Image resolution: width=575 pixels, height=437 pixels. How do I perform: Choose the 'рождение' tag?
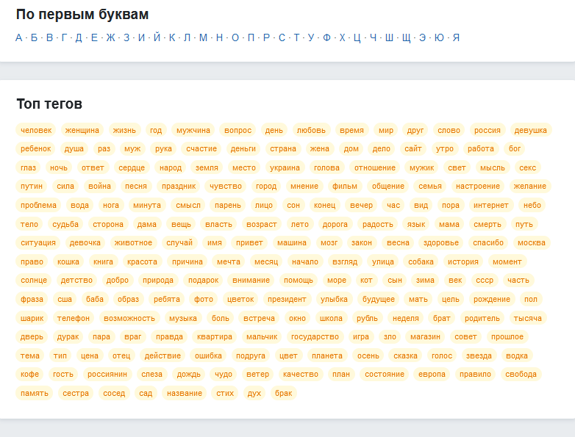(x=491, y=299)
